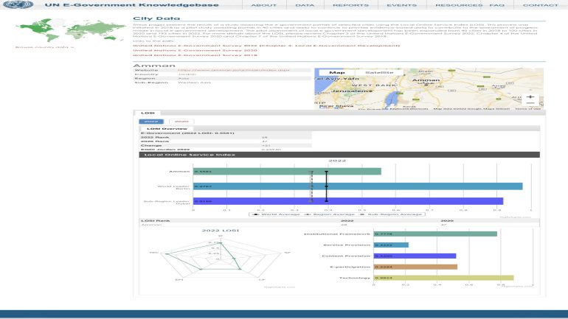Click the Amman bar in LOSI chart
Viewport: 568px width, 319px height.
(x=287, y=172)
